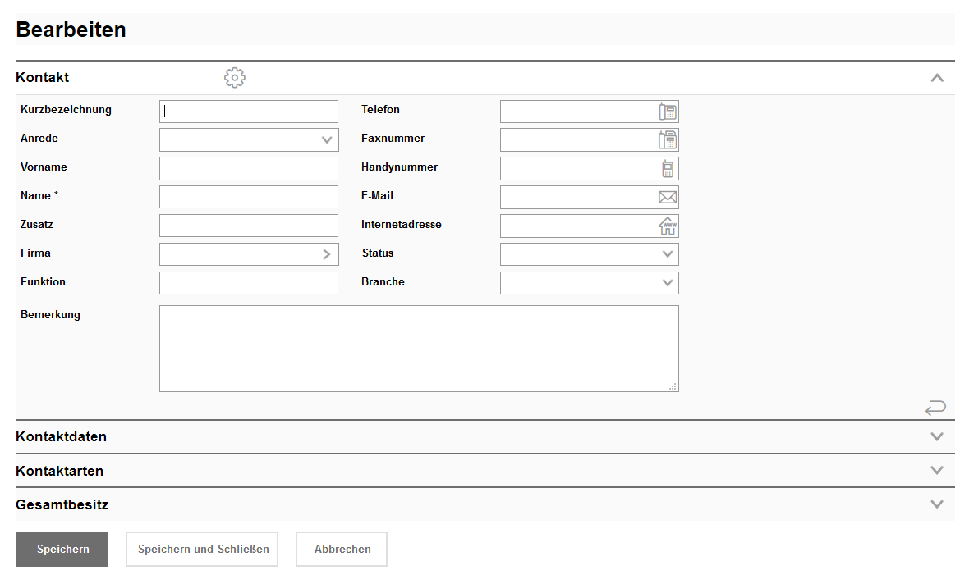This screenshot has width=969, height=575.
Task: Click the envelope icon in E-Mail field
Action: (668, 198)
